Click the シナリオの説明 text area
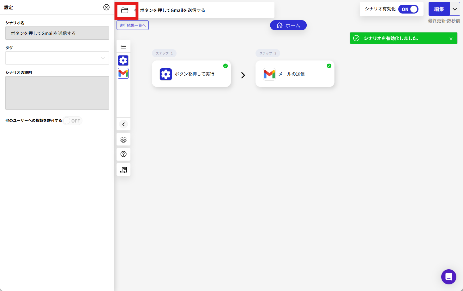 tap(57, 93)
